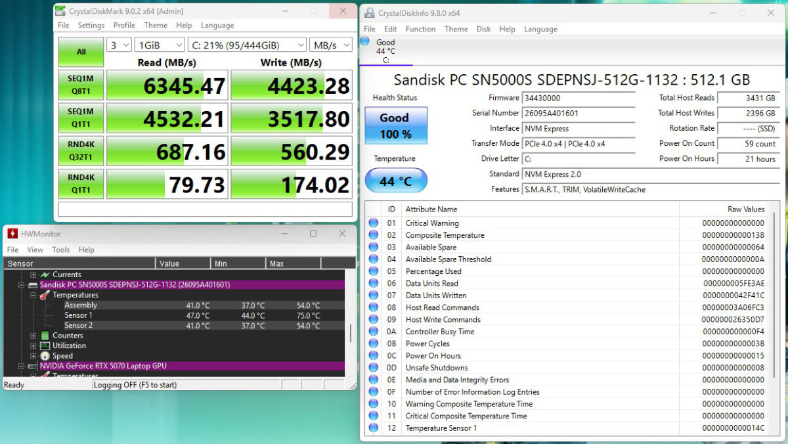The width and height of the screenshot is (788, 444).
Task: Open the test count dropdown showing 3
Action: [x=120, y=45]
